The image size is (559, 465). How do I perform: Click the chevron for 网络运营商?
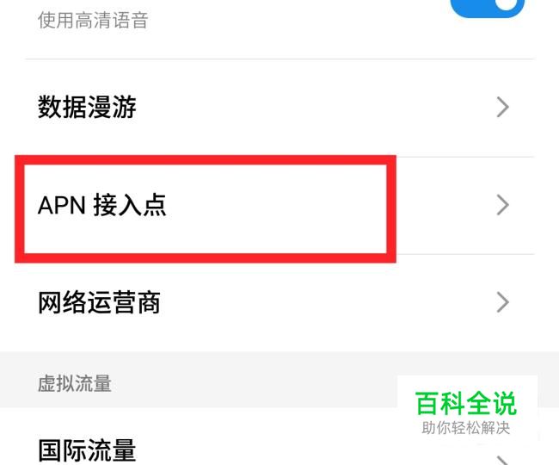[x=503, y=302]
